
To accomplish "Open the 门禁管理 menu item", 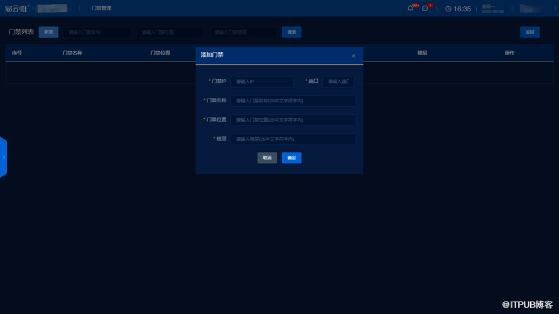I will [x=101, y=8].
